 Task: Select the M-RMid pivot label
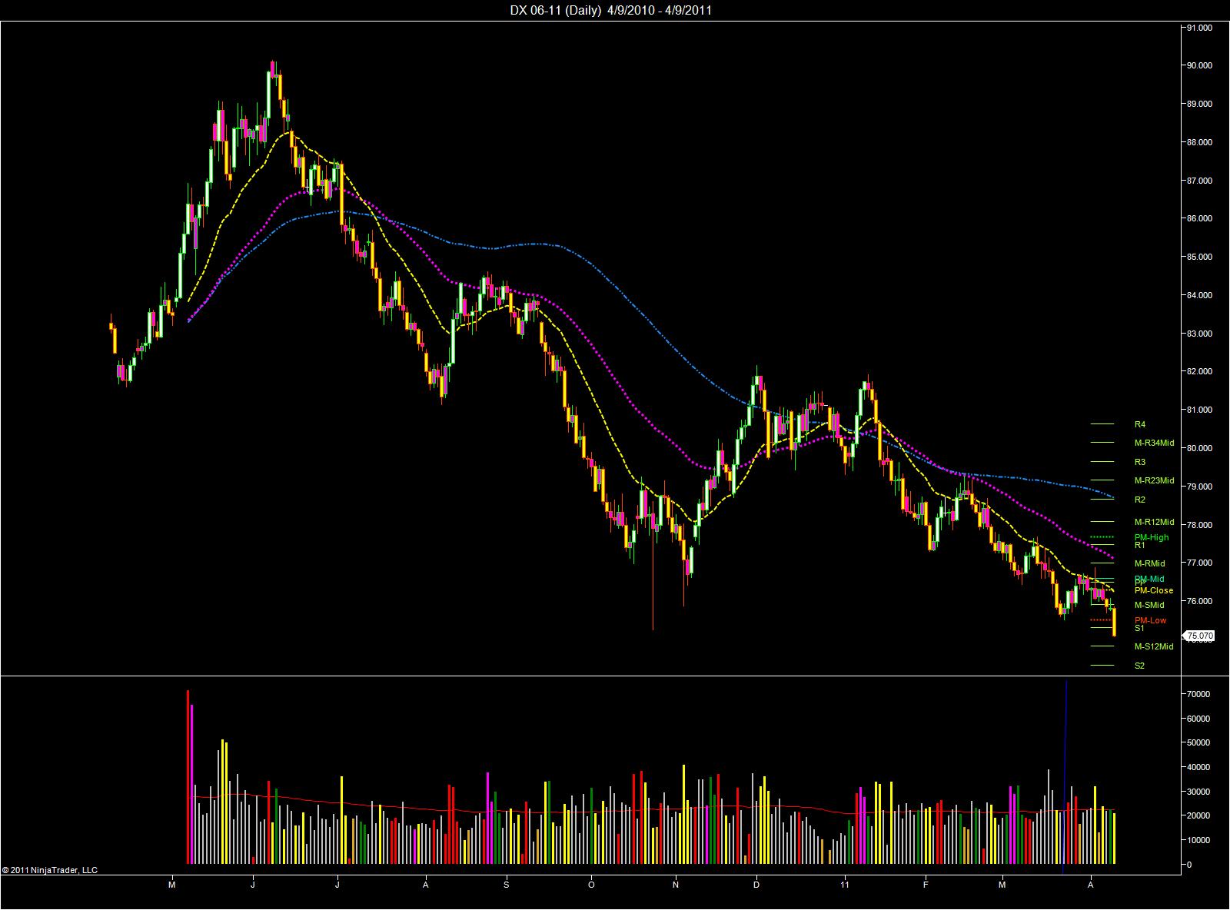point(1149,563)
